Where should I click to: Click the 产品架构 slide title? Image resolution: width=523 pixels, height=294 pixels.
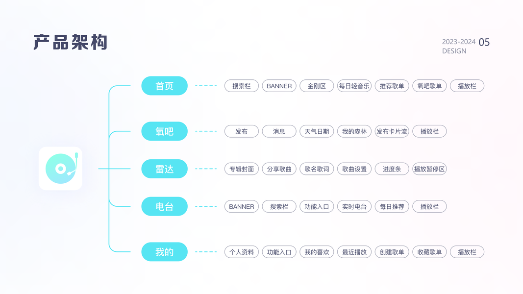pos(71,43)
